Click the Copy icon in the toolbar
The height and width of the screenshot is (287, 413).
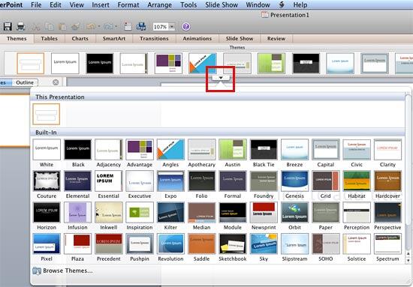tap(50, 26)
